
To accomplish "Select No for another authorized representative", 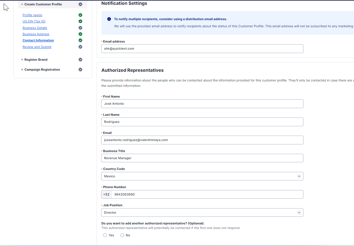I will click(x=122, y=235).
